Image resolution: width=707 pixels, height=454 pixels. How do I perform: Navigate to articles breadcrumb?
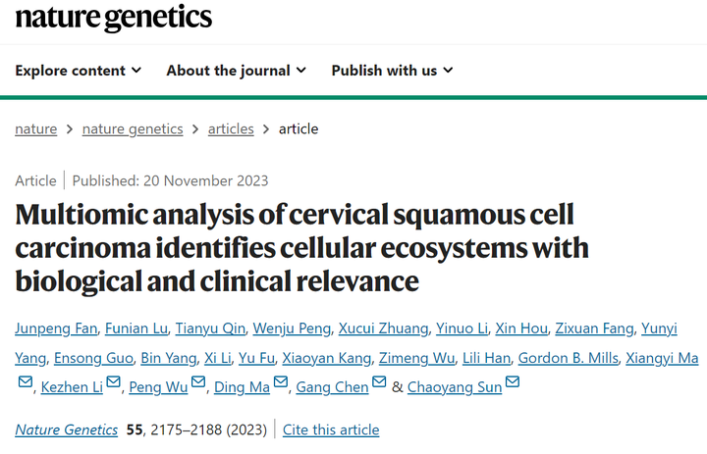coord(231,128)
